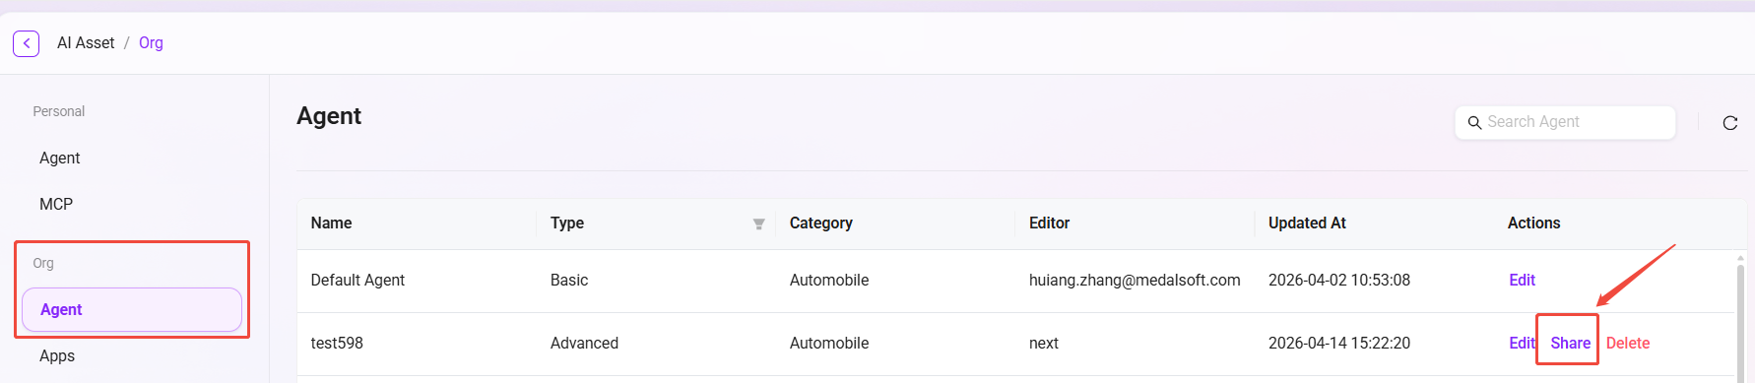Image resolution: width=1755 pixels, height=383 pixels.
Task: Click the Org section label in sidebar
Action: 43,263
